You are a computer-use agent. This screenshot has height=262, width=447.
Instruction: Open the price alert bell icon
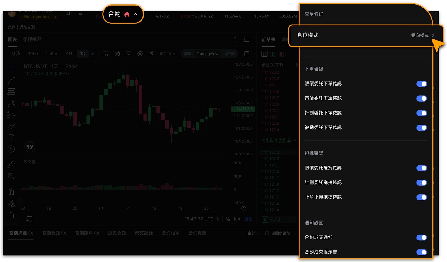[x=236, y=40]
